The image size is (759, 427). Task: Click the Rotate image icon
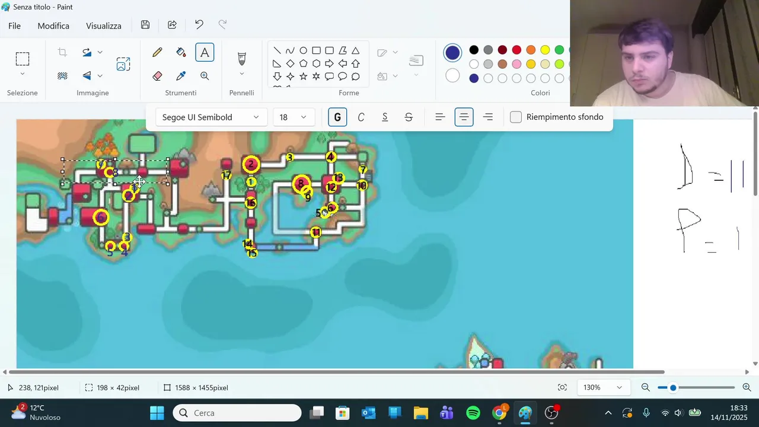pos(87,52)
